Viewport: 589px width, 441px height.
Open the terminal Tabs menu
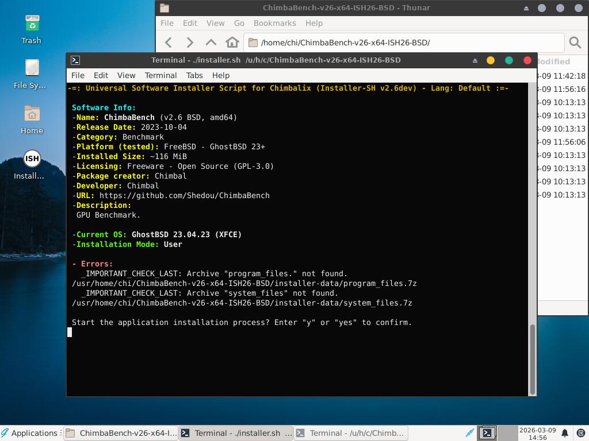tap(194, 75)
